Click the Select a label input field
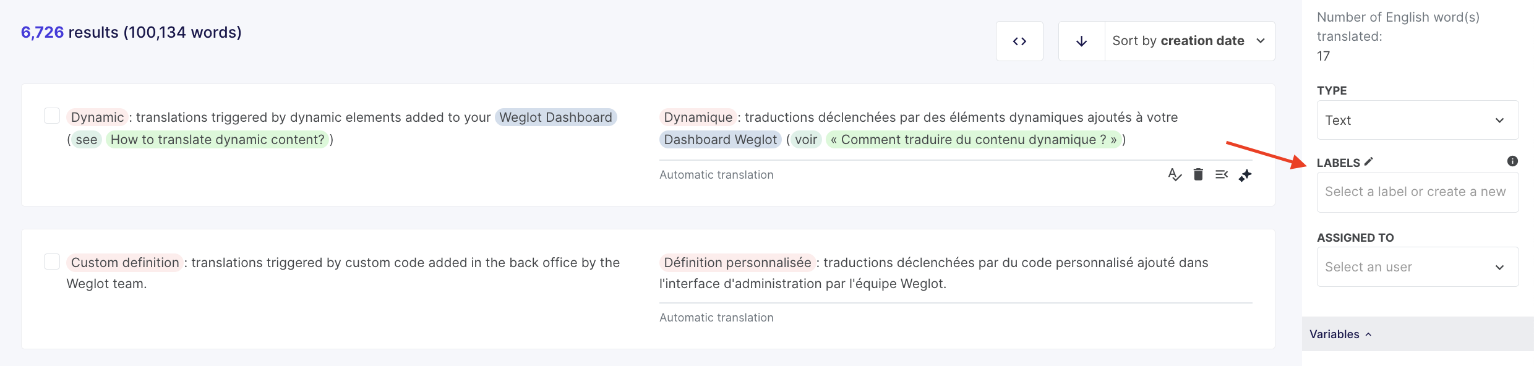Viewport: 1534px width, 366px height. point(1417,192)
